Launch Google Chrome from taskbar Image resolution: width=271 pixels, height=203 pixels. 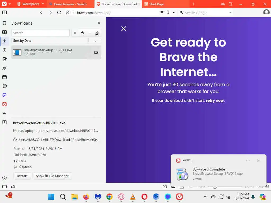pos(109,197)
